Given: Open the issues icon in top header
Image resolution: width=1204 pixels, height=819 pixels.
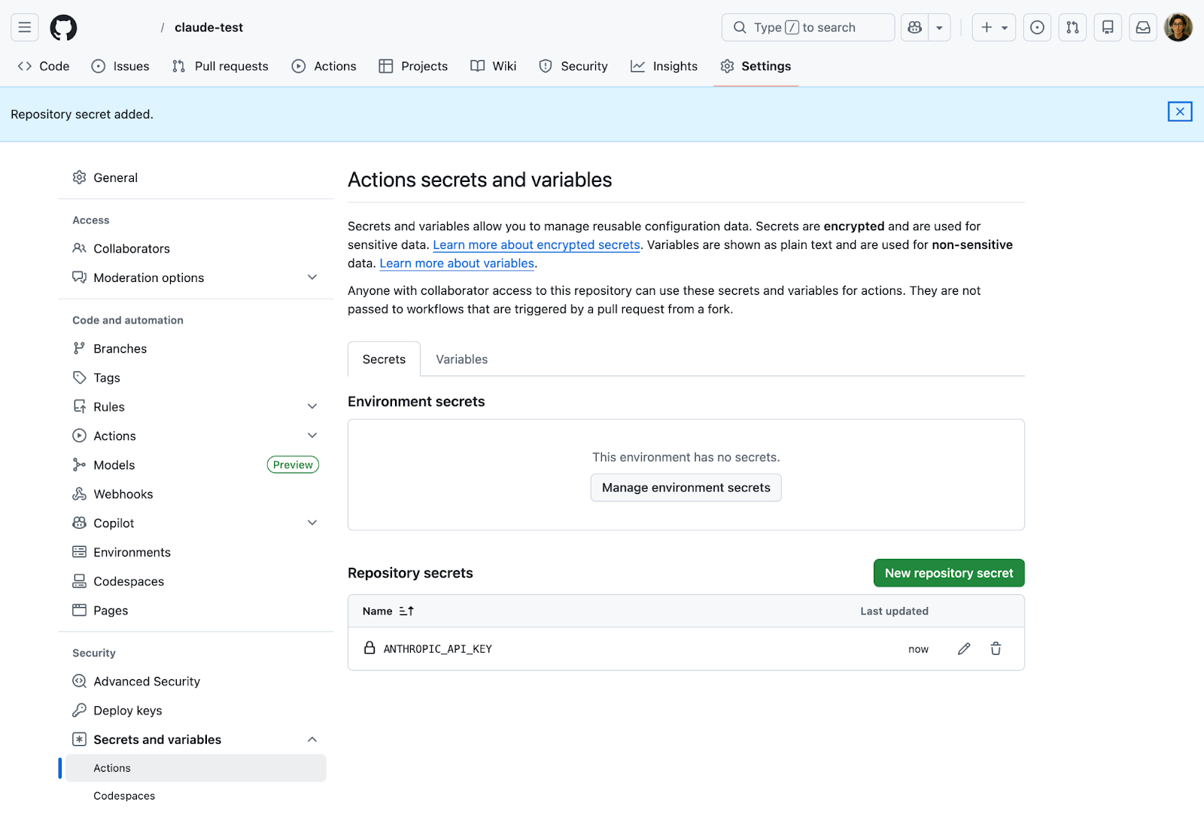Looking at the screenshot, I should [x=1037, y=28].
